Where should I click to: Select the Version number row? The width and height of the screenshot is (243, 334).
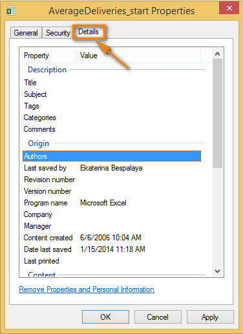112,191
